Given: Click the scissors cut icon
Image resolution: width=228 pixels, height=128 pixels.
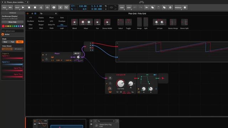Looking at the screenshot, I should [146, 7].
